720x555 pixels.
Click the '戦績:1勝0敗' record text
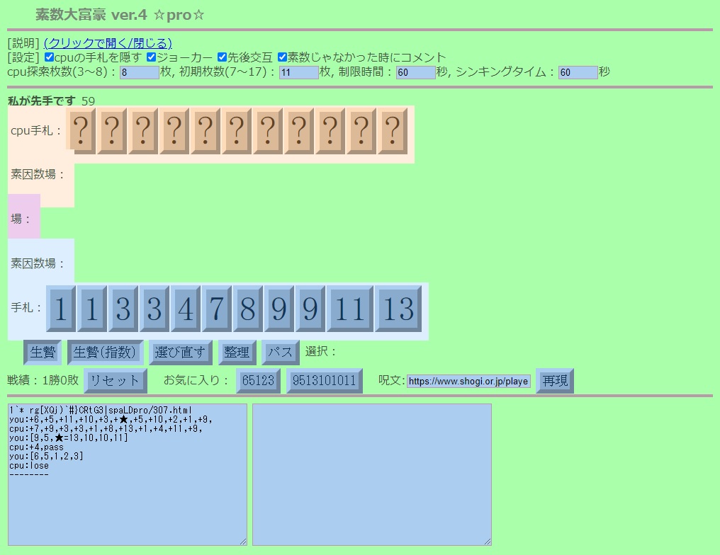(43, 380)
